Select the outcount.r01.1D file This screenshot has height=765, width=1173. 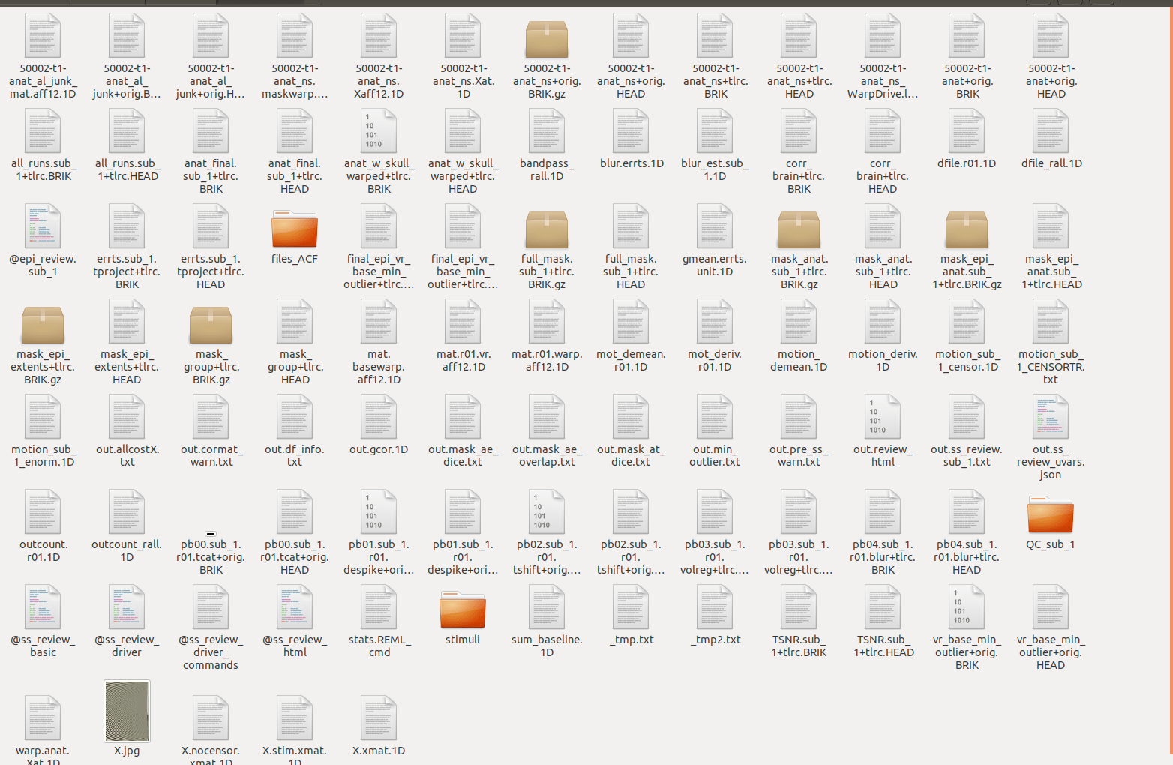43,511
